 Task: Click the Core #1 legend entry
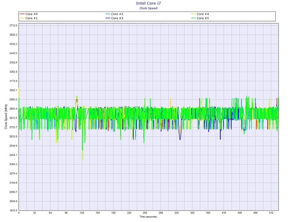coord(29,18)
